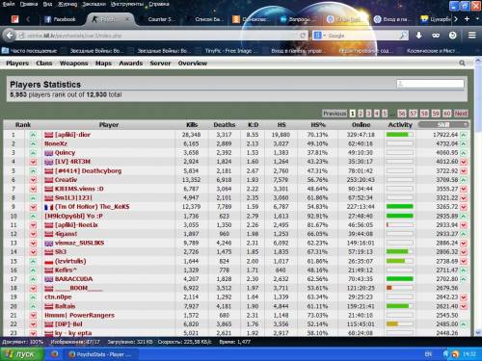
Task: Click the tray icon next to the clock
Action: pos(455,354)
